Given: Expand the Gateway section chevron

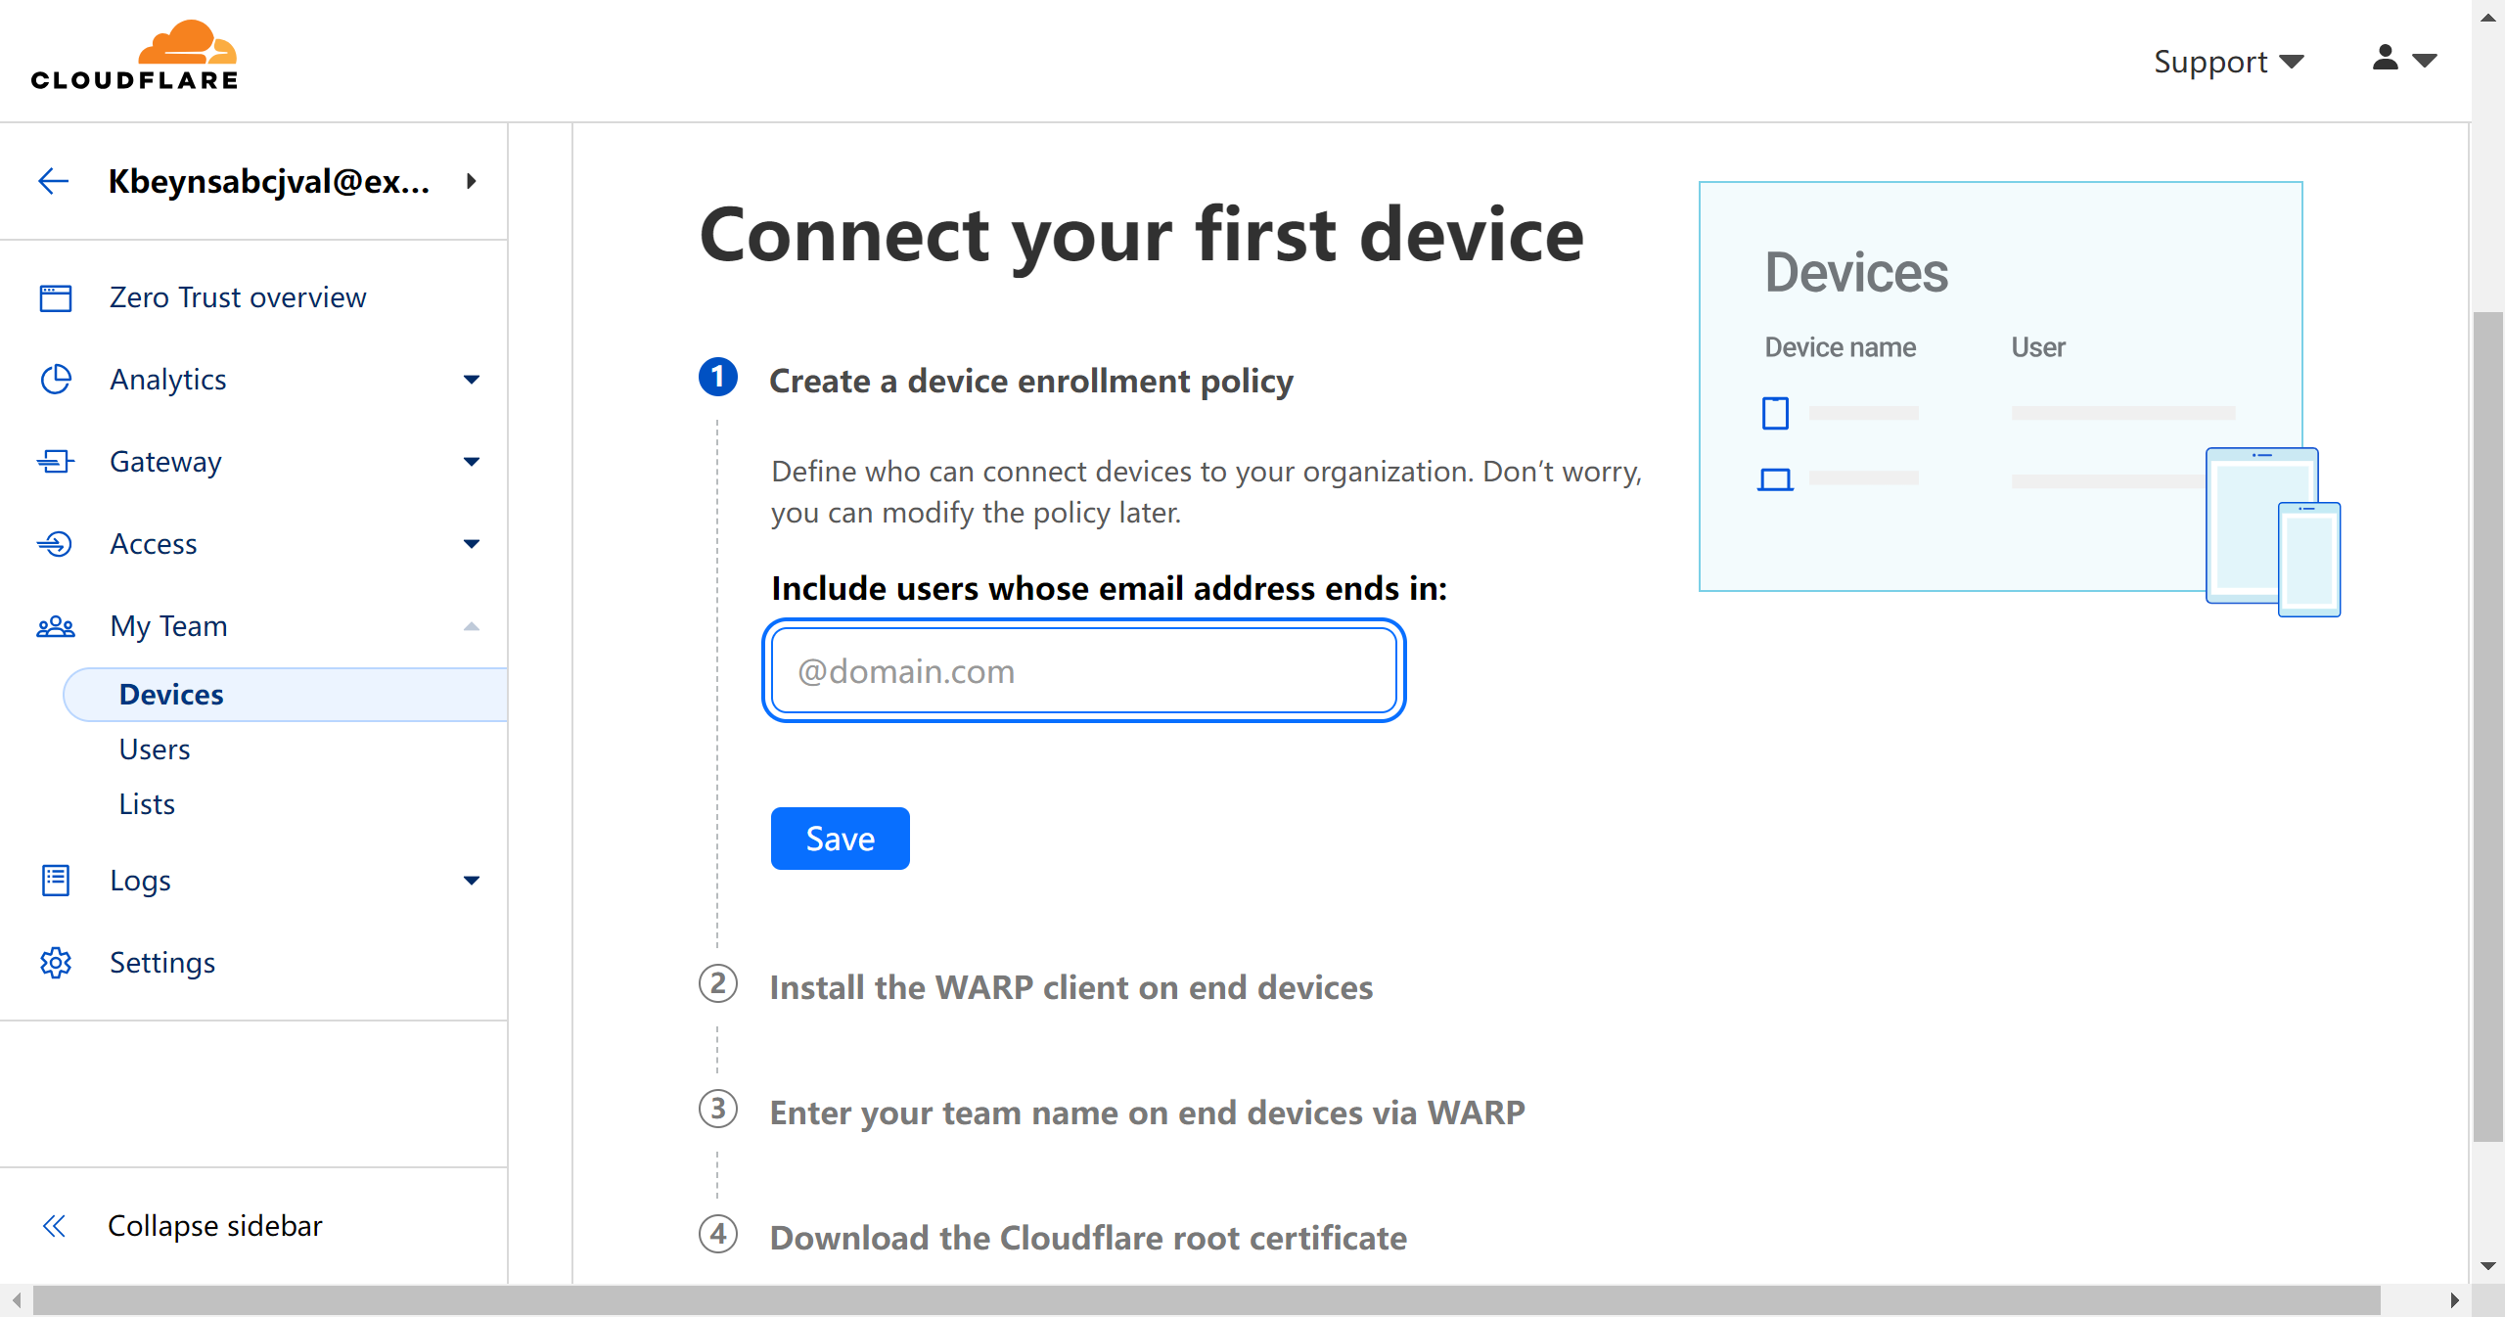Looking at the screenshot, I should 472,462.
